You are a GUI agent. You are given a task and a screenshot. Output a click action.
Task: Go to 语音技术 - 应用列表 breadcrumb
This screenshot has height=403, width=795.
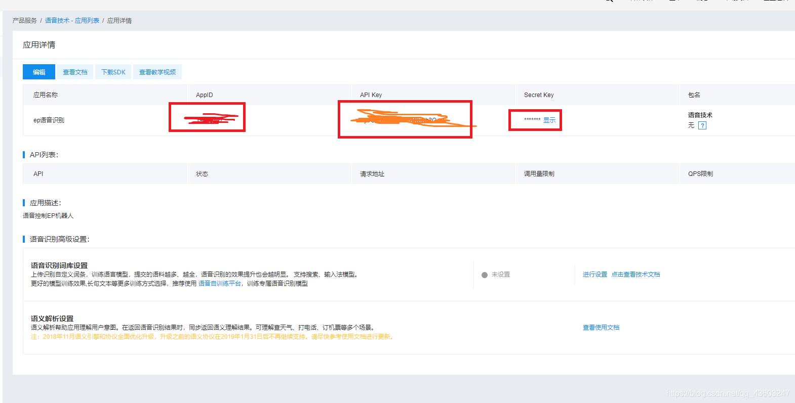click(x=72, y=21)
